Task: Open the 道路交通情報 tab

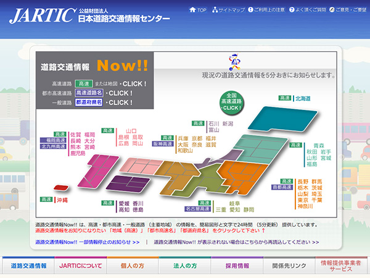Action: pyautogui.click(x=28, y=266)
